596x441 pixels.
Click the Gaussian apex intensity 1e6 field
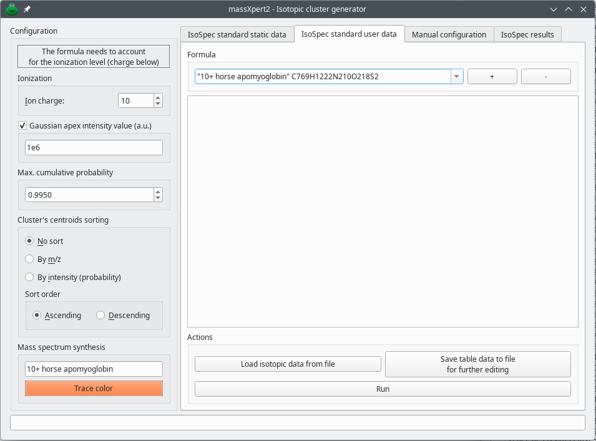coord(94,148)
